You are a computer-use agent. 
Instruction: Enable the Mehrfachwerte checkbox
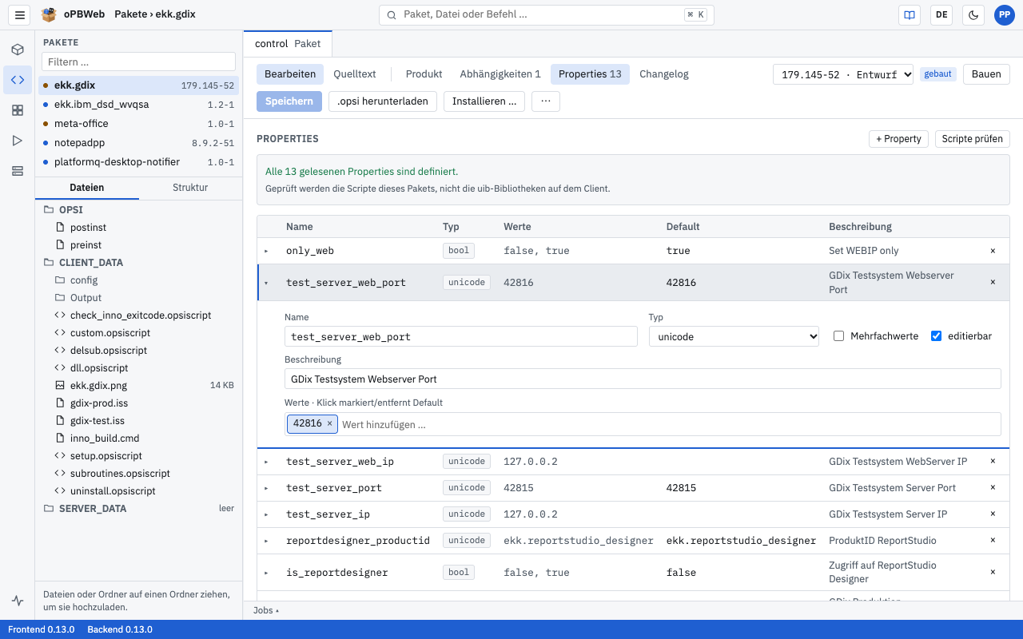tap(838, 336)
